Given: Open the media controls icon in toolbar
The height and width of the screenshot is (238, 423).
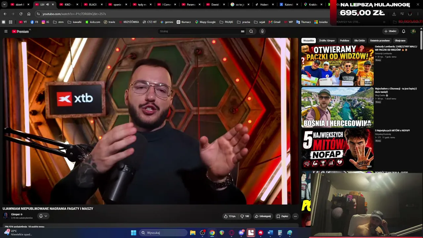Looking at the screenshot, I should [402, 14].
